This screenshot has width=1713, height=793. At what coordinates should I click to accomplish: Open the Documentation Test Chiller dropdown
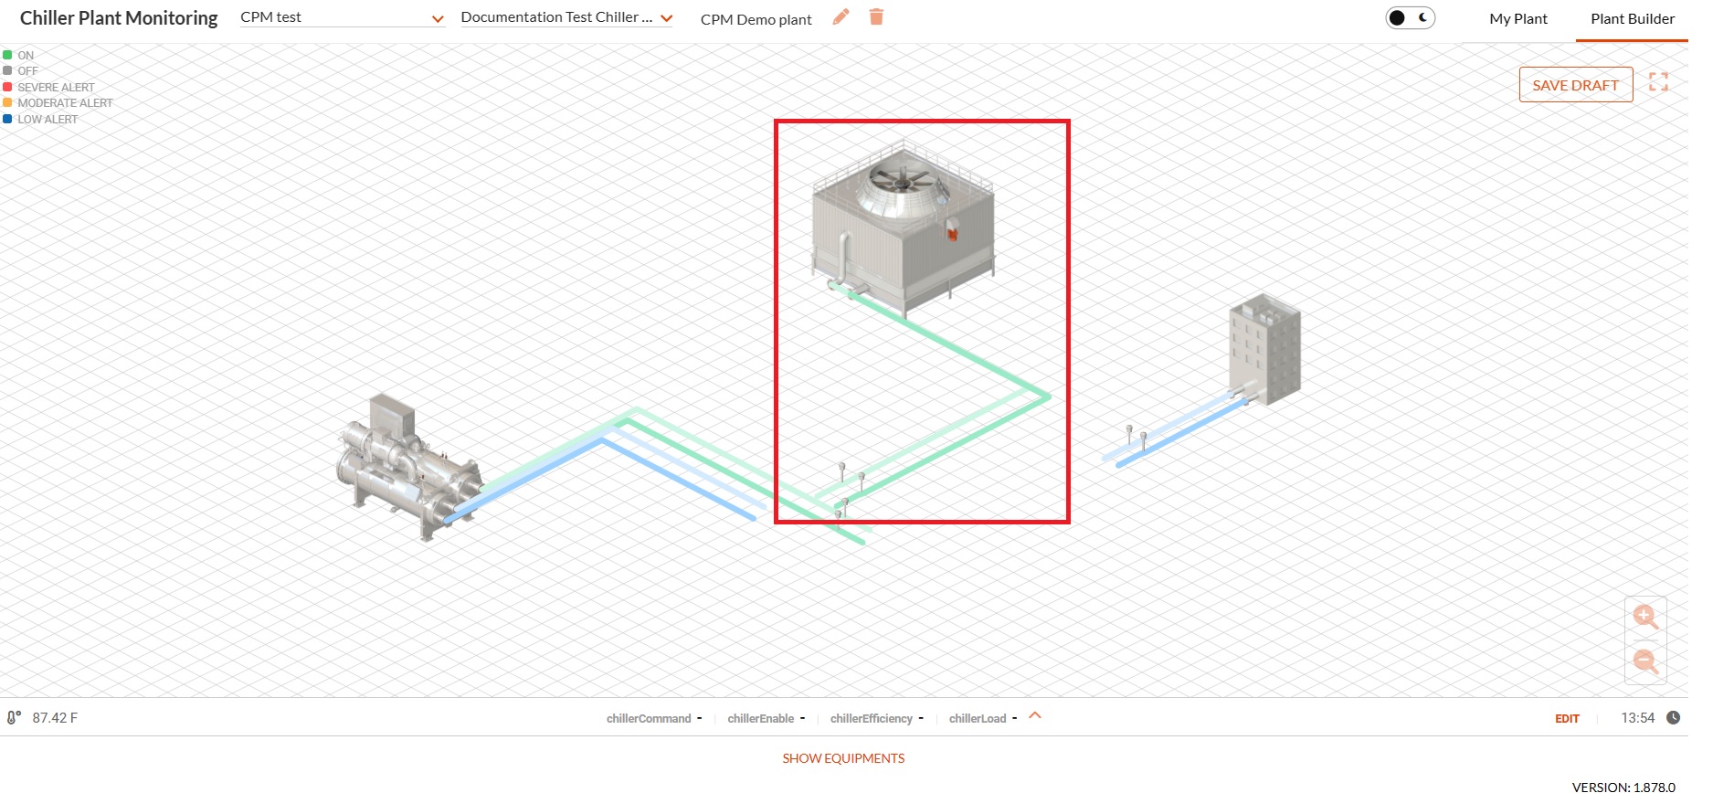566,17
